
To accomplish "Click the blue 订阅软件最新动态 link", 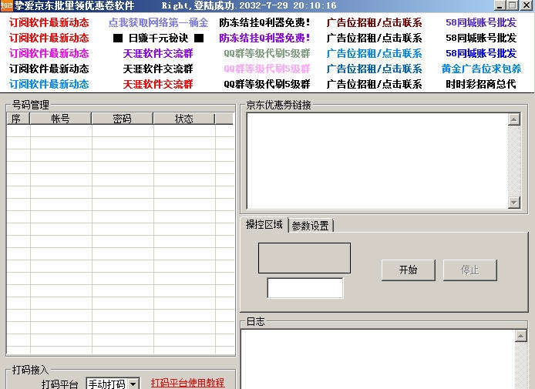I will pyautogui.click(x=49, y=84).
